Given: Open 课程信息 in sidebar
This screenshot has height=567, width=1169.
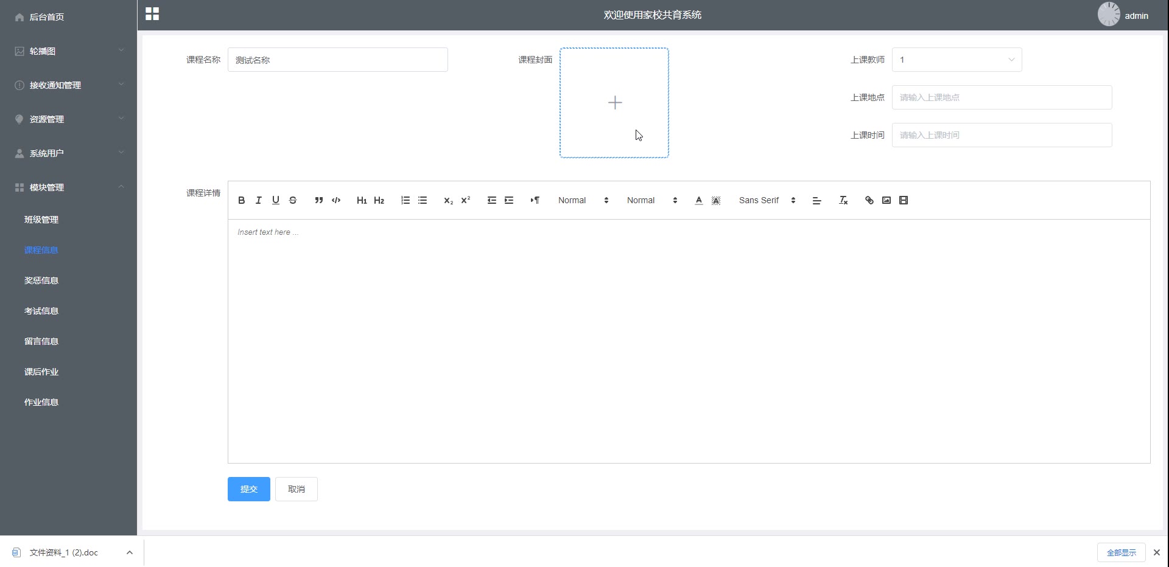Looking at the screenshot, I should (41, 250).
